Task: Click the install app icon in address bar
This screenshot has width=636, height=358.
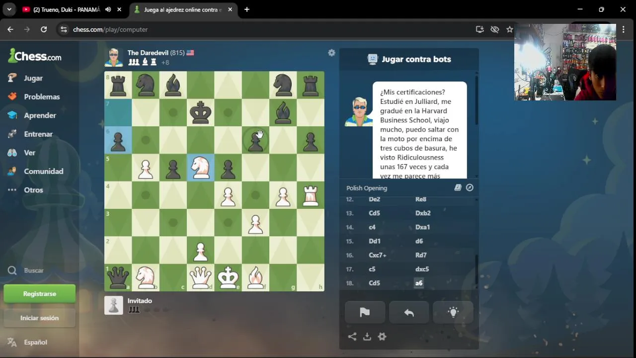Action: [x=479, y=29]
